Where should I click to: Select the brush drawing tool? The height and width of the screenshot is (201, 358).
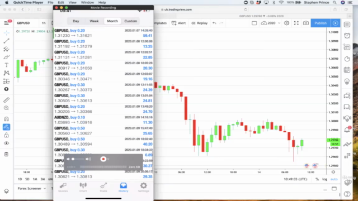6,57
